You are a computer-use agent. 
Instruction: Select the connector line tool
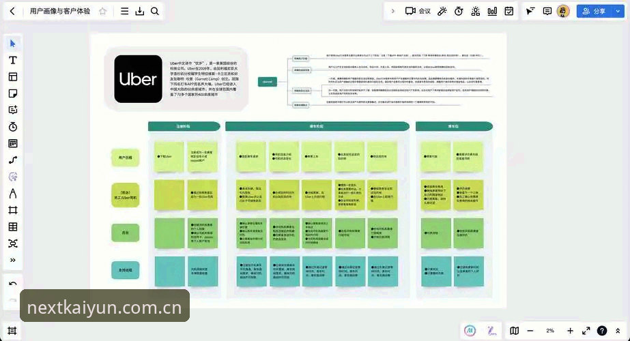[13, 160]
